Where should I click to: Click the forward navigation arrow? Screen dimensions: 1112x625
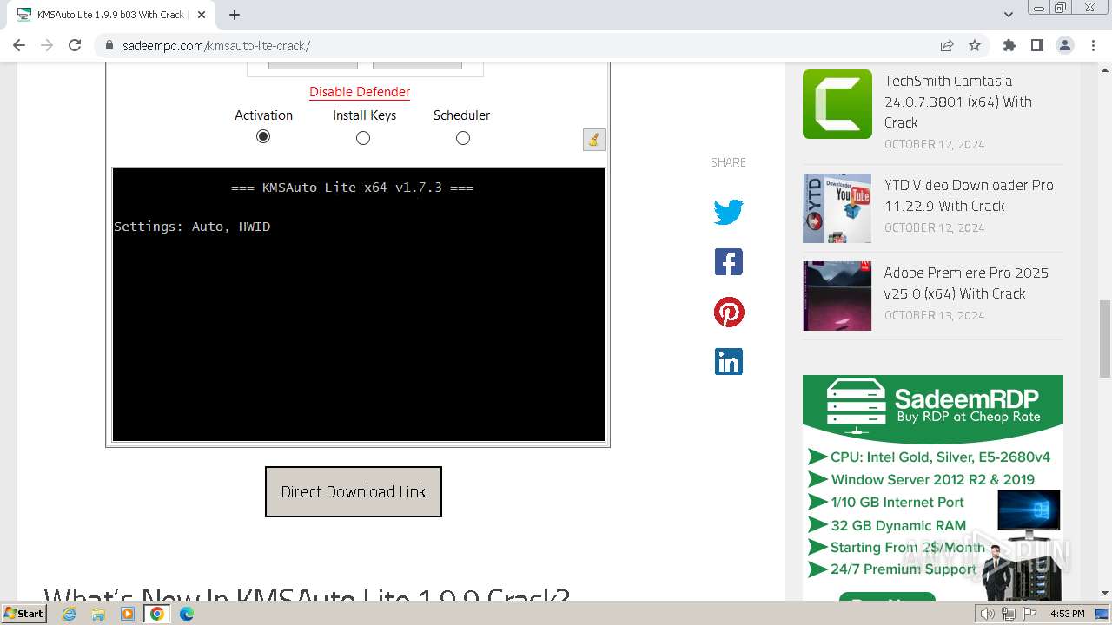click(x=47, y=45)
